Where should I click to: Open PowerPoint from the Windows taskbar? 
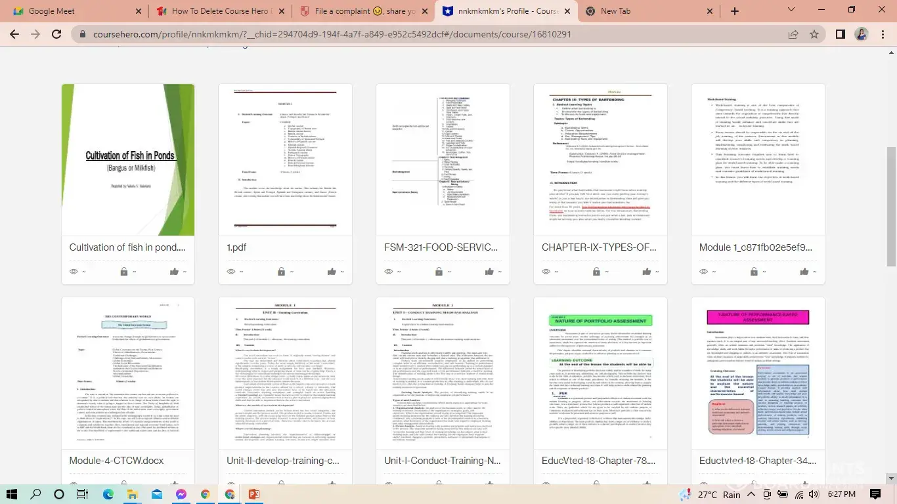(x=254, y=494)
